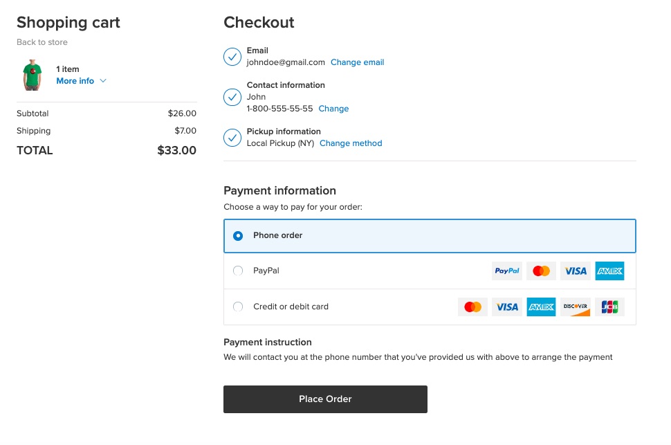The image size is (671, 445).
Task: Click the Visa icon next to Credit or debit card
Action: click(506, 307)
